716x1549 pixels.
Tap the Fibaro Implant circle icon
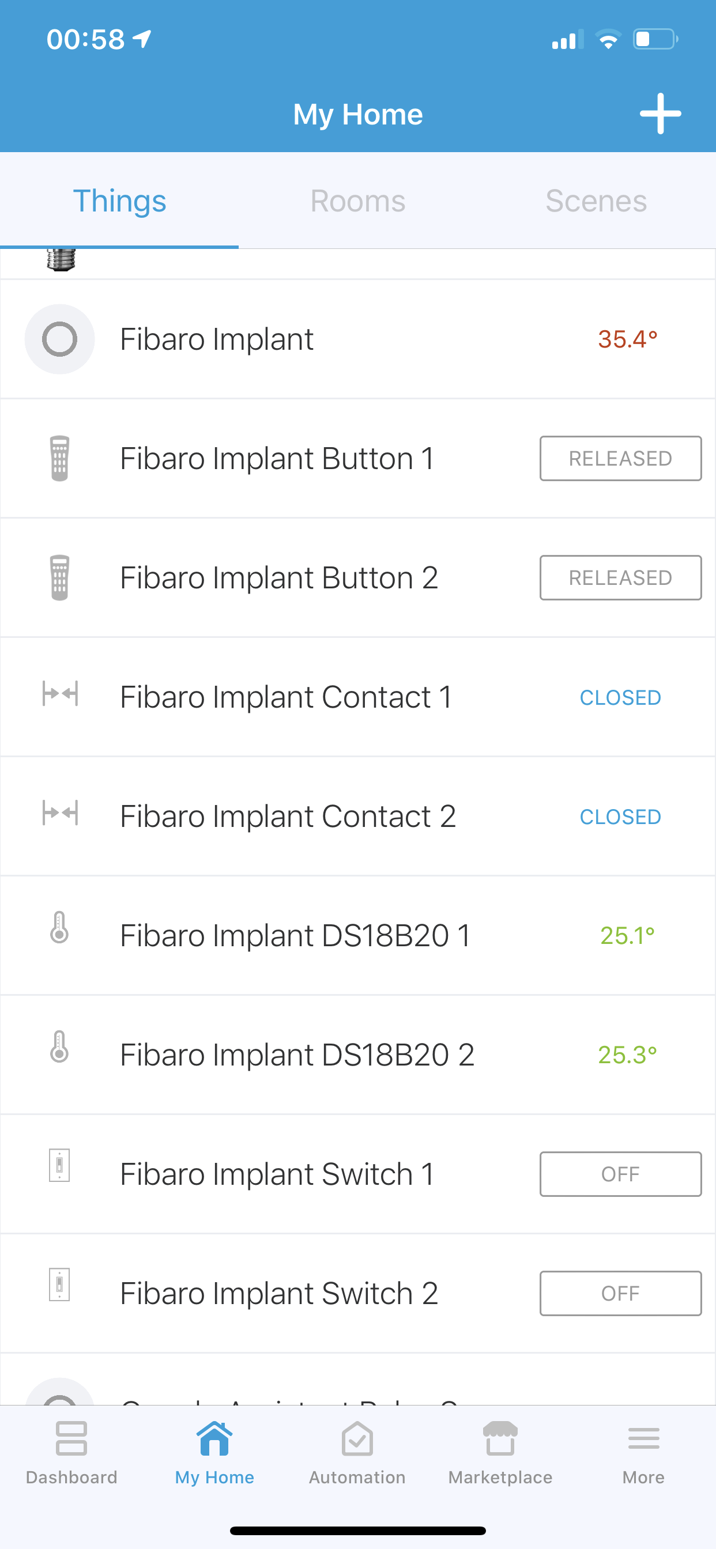(x=59, y=339)
